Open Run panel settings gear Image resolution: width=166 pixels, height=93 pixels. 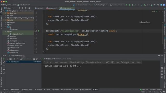(159, 56)
